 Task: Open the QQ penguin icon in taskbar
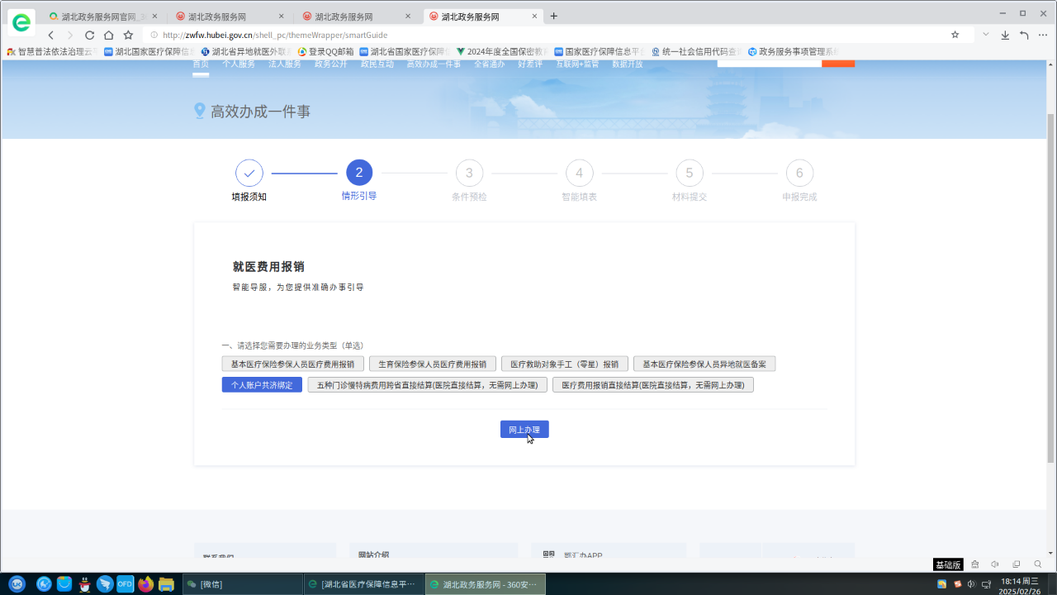(84, 584)
